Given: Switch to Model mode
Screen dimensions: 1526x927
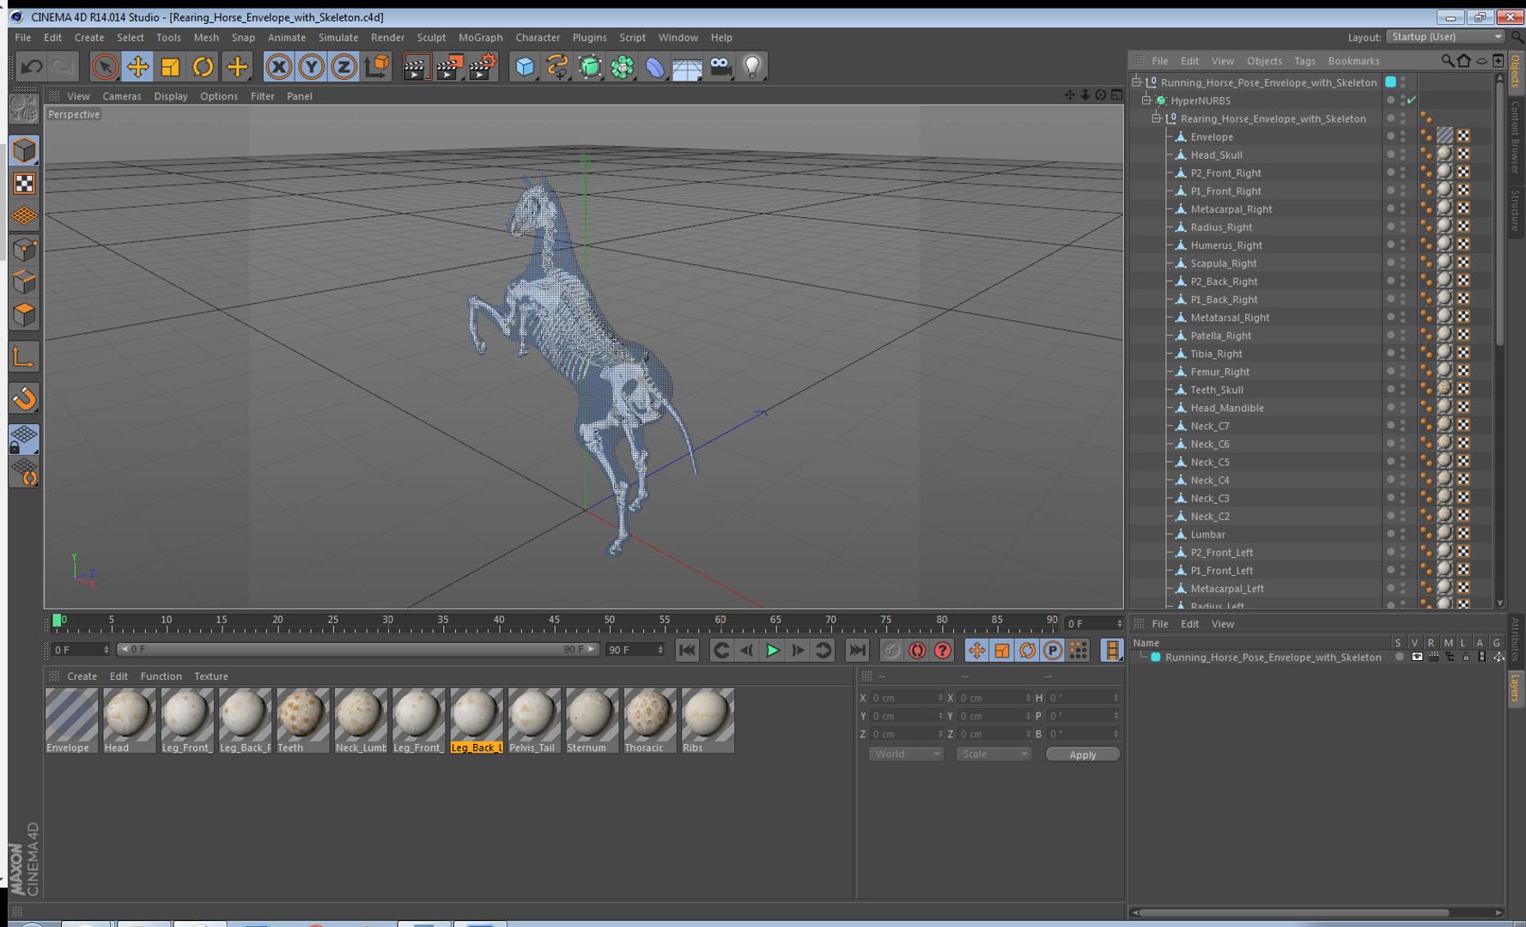Looking at the screenshot, I should 24,150.
